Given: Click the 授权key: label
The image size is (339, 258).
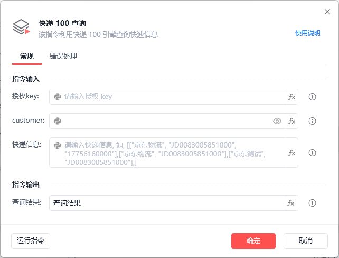Looking at the screenshot, I should (x=25, y=96).
